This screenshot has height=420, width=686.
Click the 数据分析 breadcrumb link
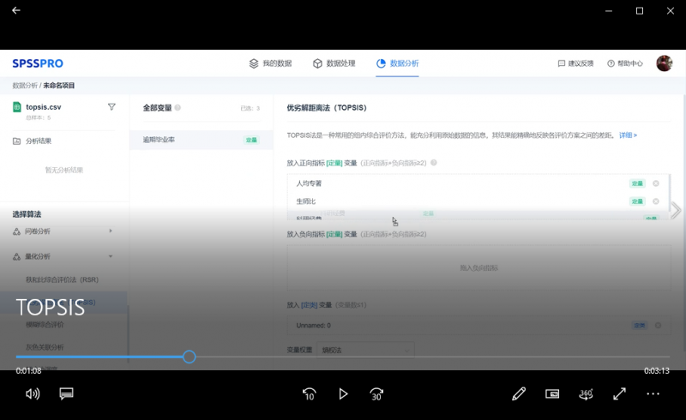click(25, 86)
